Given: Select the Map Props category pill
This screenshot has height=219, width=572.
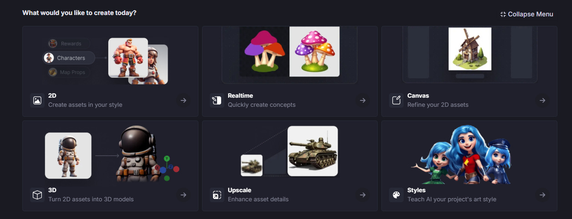Looking at the screenshot, I should (x=69, y=72).
